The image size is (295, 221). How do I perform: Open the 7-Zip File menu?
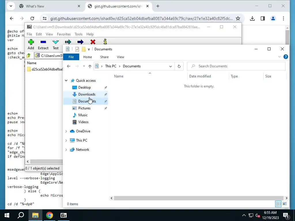tap(29, 34)
